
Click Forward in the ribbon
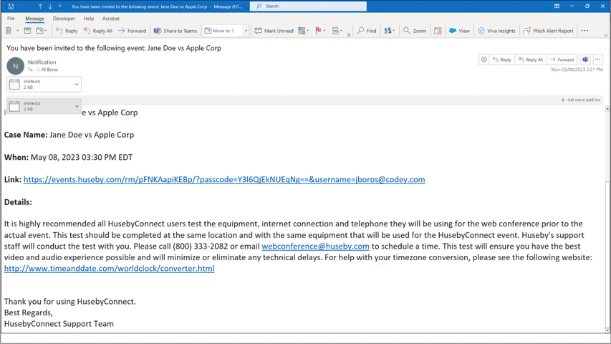[x=132, y=30]
